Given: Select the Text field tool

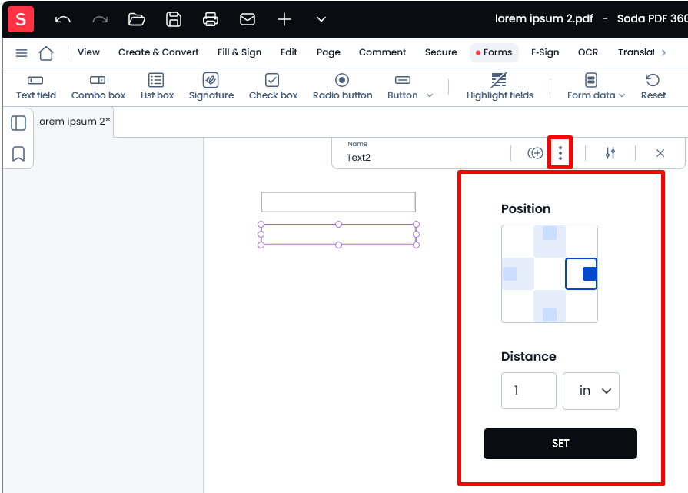Looking at the screenshot, I should (36, 86).
